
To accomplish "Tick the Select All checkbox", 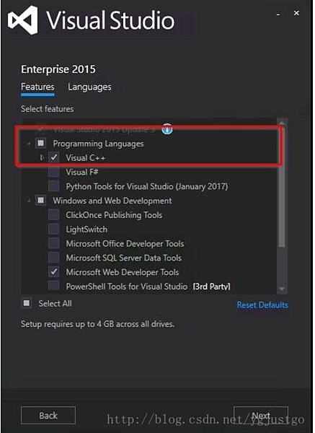I will click(27, 303).
